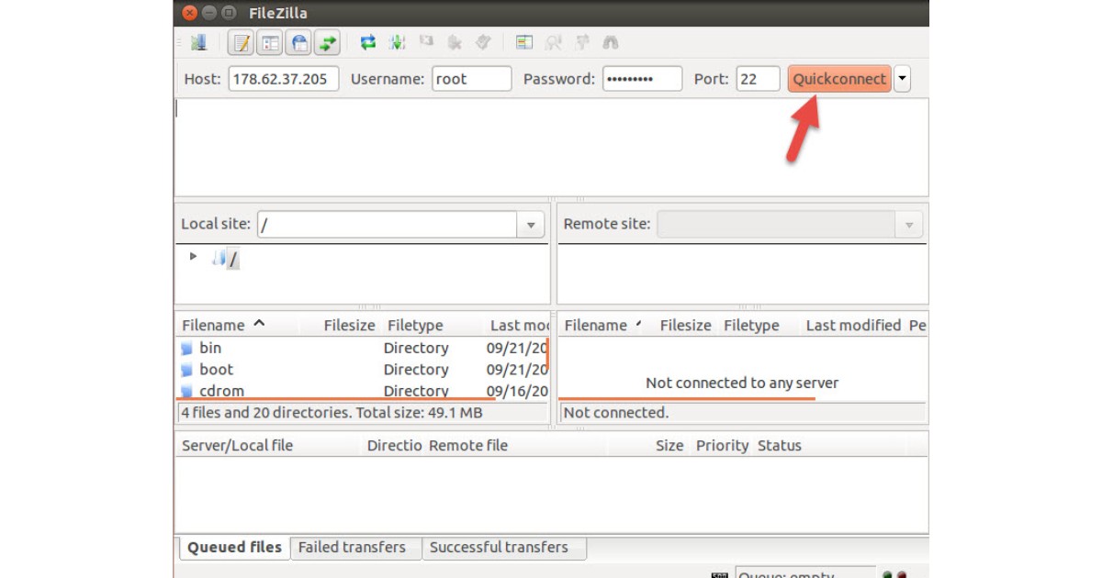Viewport: 1102px width, 578px height.
Task: Click the cancel current operation icon
Action: pos(426,42)
